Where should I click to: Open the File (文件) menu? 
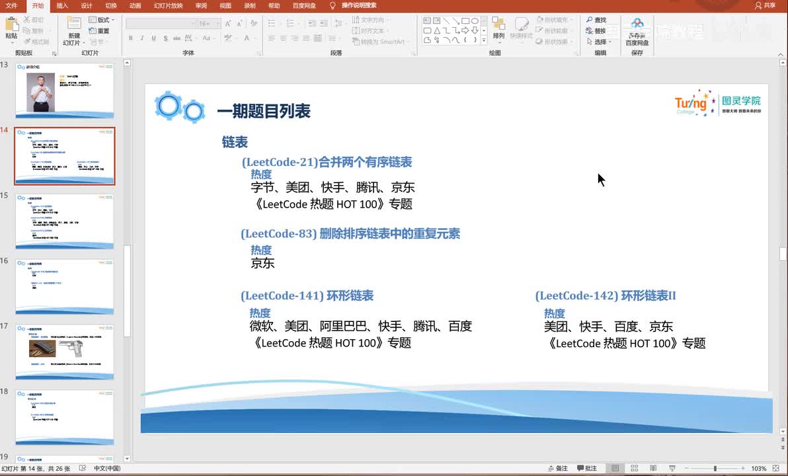coord(11,5)
